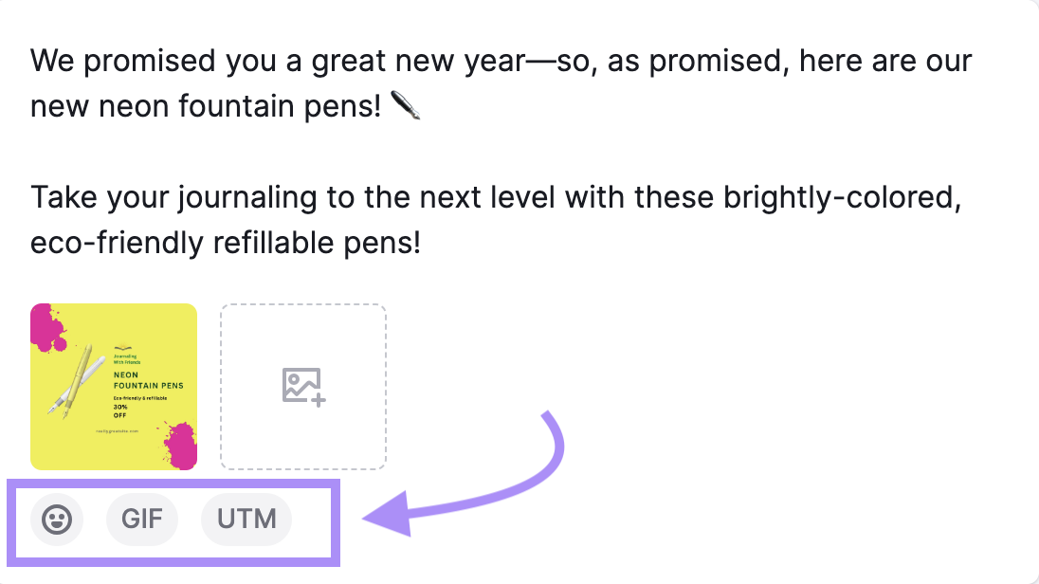Select the Neon Fountain Pens image thumbnail

click(x=114, y=386)
